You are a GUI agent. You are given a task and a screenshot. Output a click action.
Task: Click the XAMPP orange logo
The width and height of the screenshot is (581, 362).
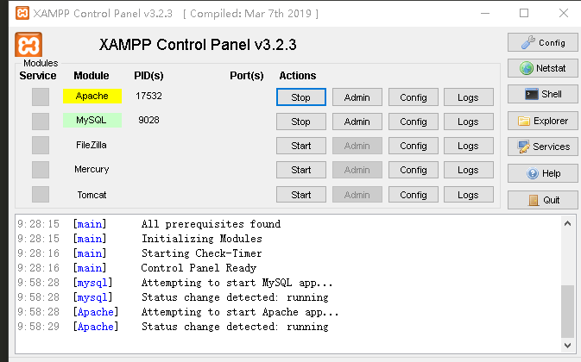tap(29, 46)
